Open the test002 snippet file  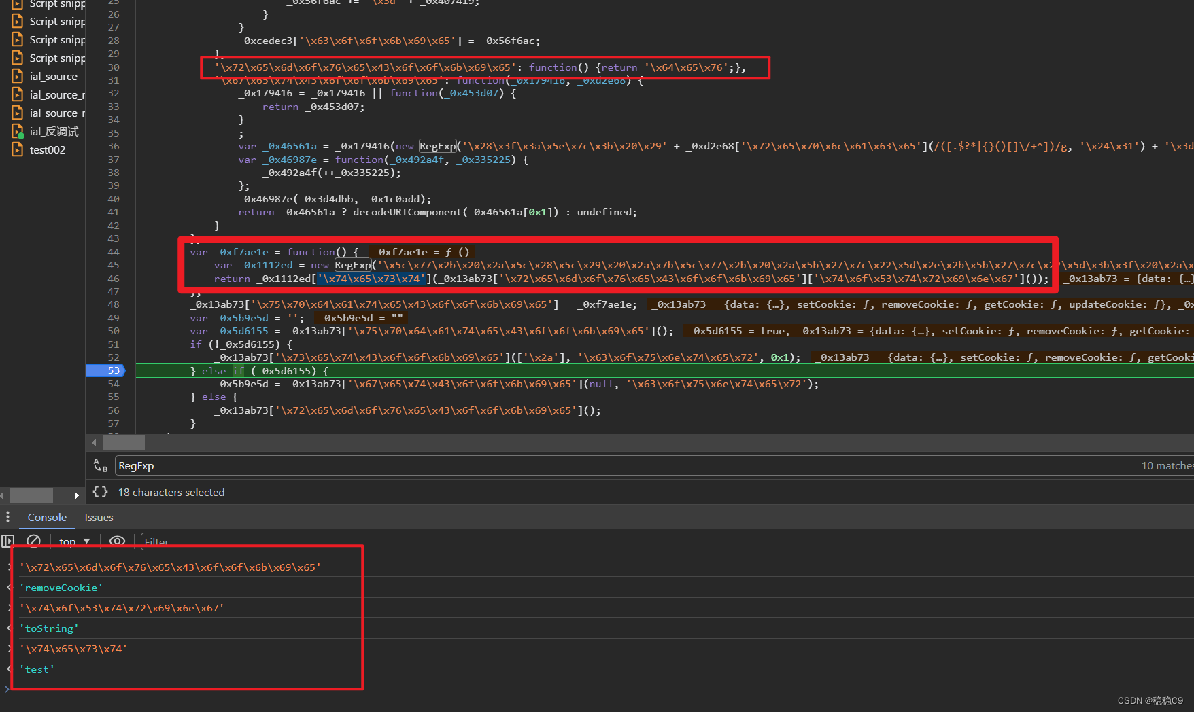pos(48,149)
